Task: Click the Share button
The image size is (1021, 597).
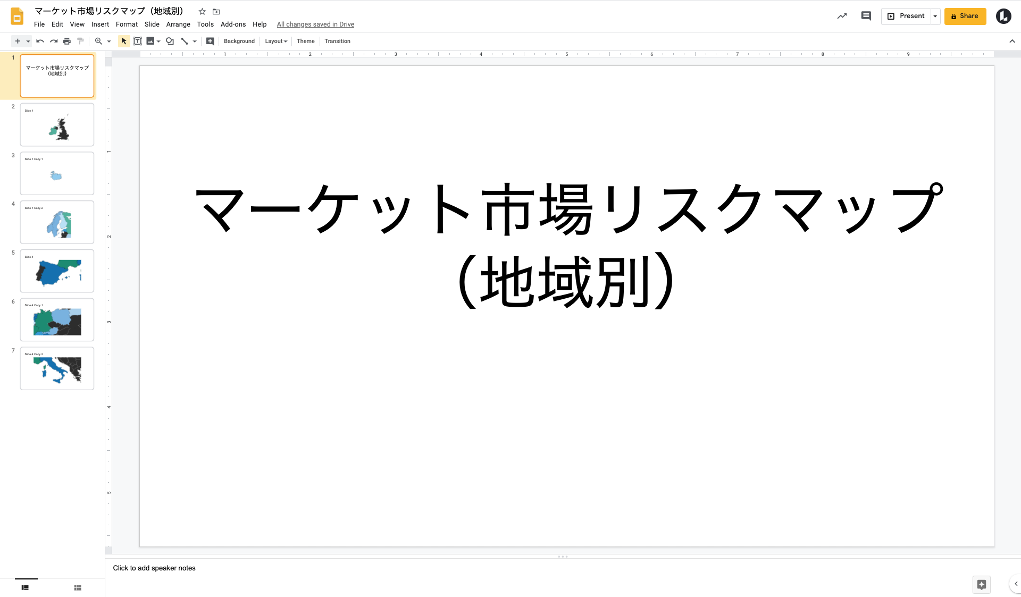Action: click(965, 16)
